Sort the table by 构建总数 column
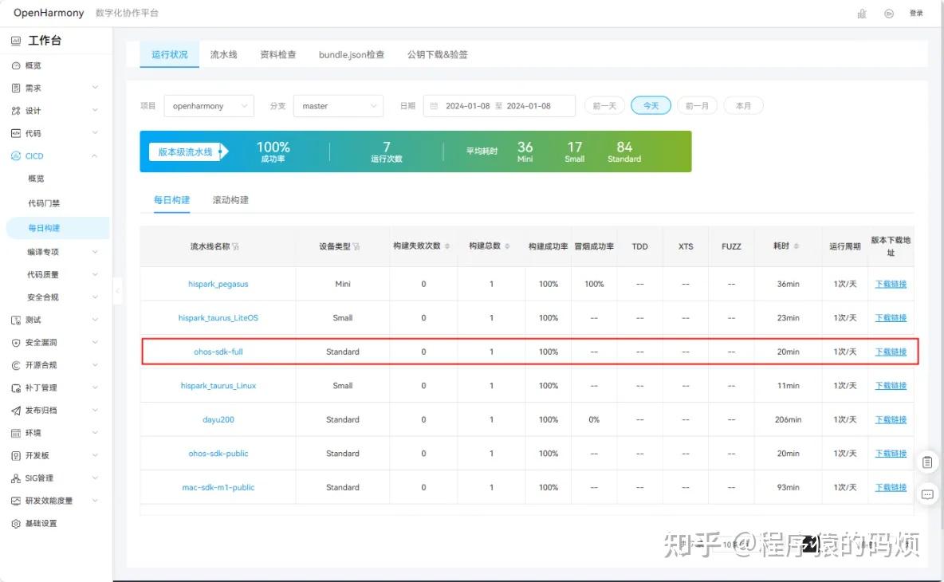Screen dimensions: 944x582 (508, 246)
